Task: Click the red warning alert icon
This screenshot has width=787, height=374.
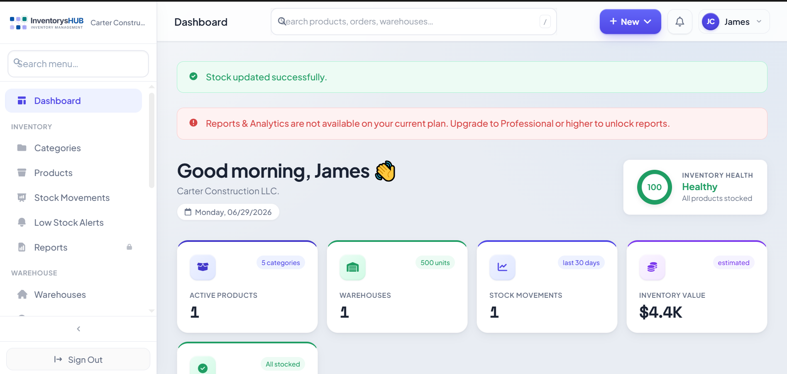Action: 193,123
